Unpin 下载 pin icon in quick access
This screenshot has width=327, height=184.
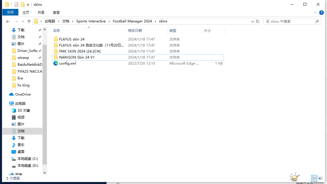pos(40,30)
